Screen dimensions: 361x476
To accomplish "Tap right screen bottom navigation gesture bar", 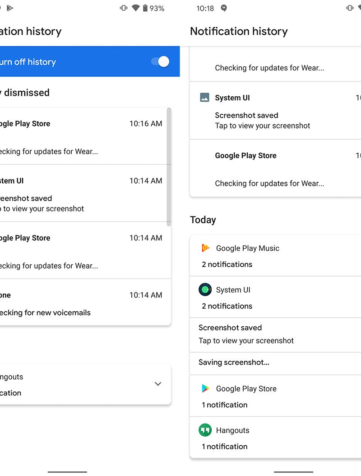I will coord(293,472).
